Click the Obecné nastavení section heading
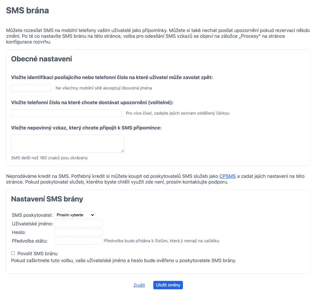The image size is (315, 292). [x=42, y=59]
